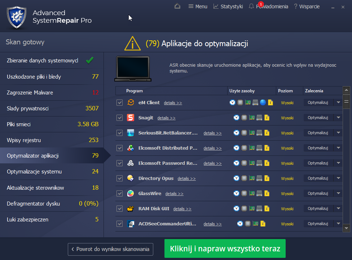This screenshot has height=260, width=352.
Task: Open eM Client details link
Action: 173,103
